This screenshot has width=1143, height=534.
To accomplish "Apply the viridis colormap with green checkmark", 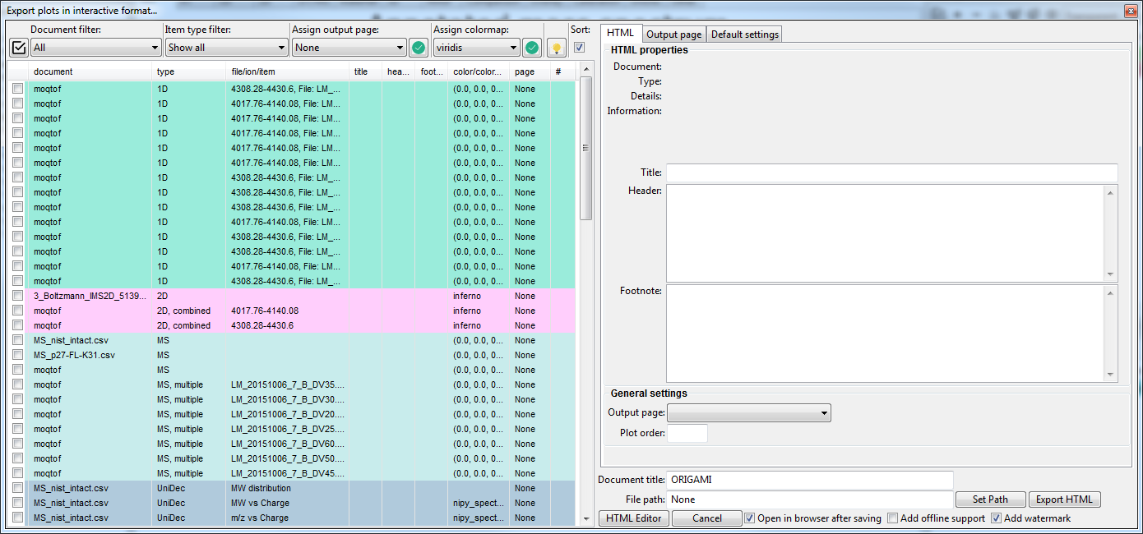I will pyautogui.click(x=532, y=48).
